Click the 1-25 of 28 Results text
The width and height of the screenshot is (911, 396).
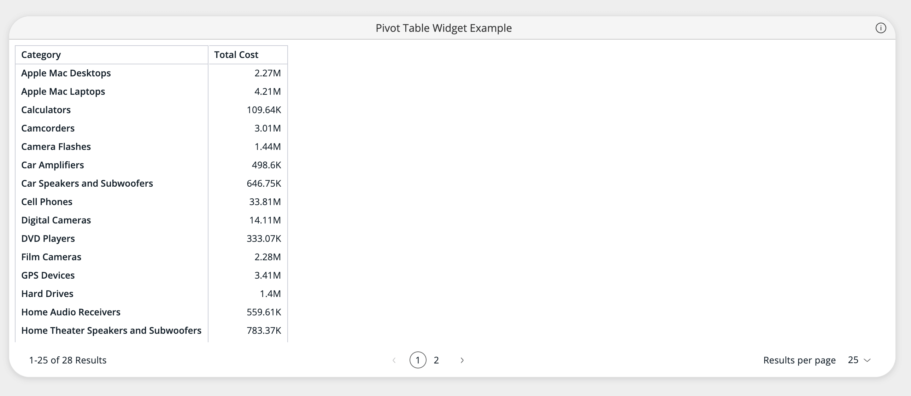coord(67,360)
